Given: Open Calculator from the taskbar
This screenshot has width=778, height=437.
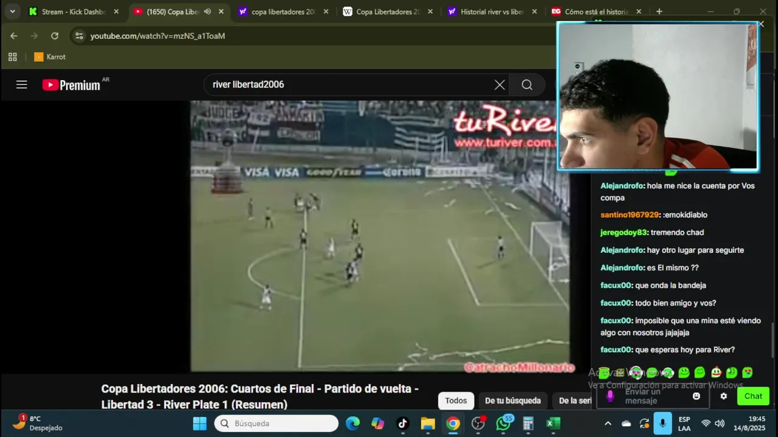Looking at the screenshot, I should [528, 424].
